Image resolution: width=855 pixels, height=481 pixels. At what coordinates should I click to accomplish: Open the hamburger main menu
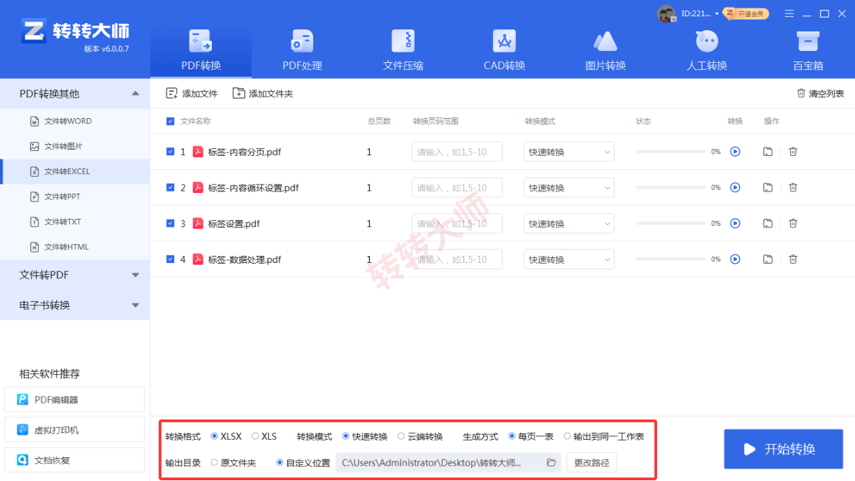[789, 13]
